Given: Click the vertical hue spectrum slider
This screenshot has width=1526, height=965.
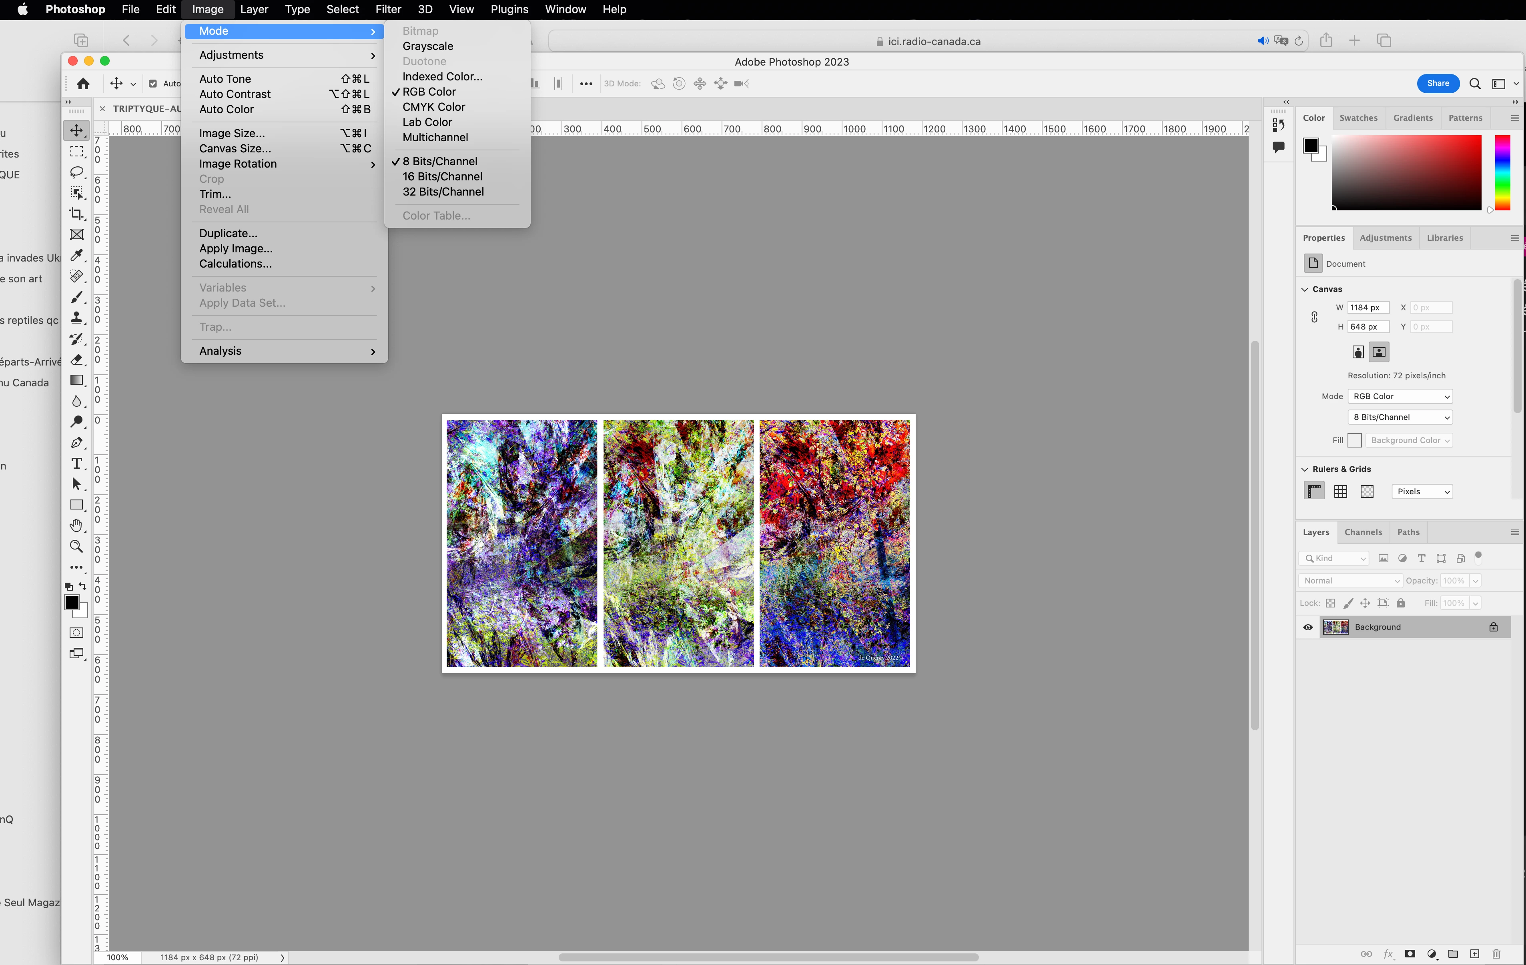Looking at the screenshot, I should (1502, 172).
